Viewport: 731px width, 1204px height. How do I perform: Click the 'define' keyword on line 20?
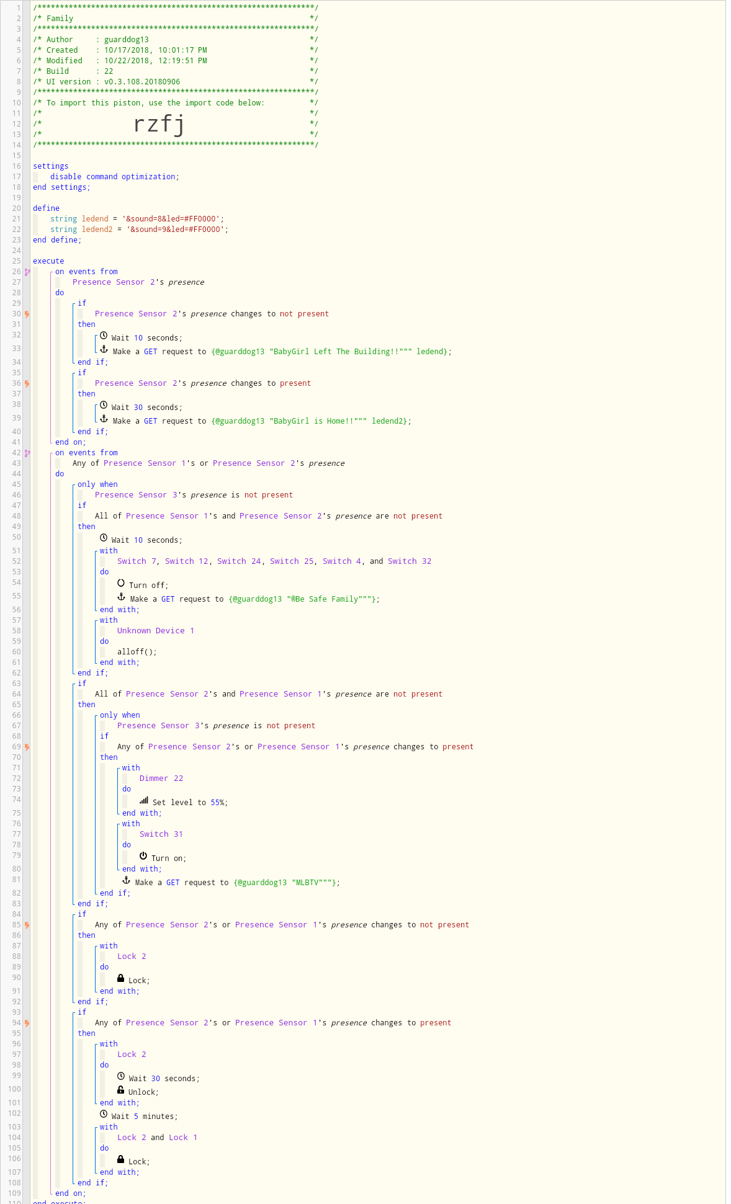click(x=47, y=208)
